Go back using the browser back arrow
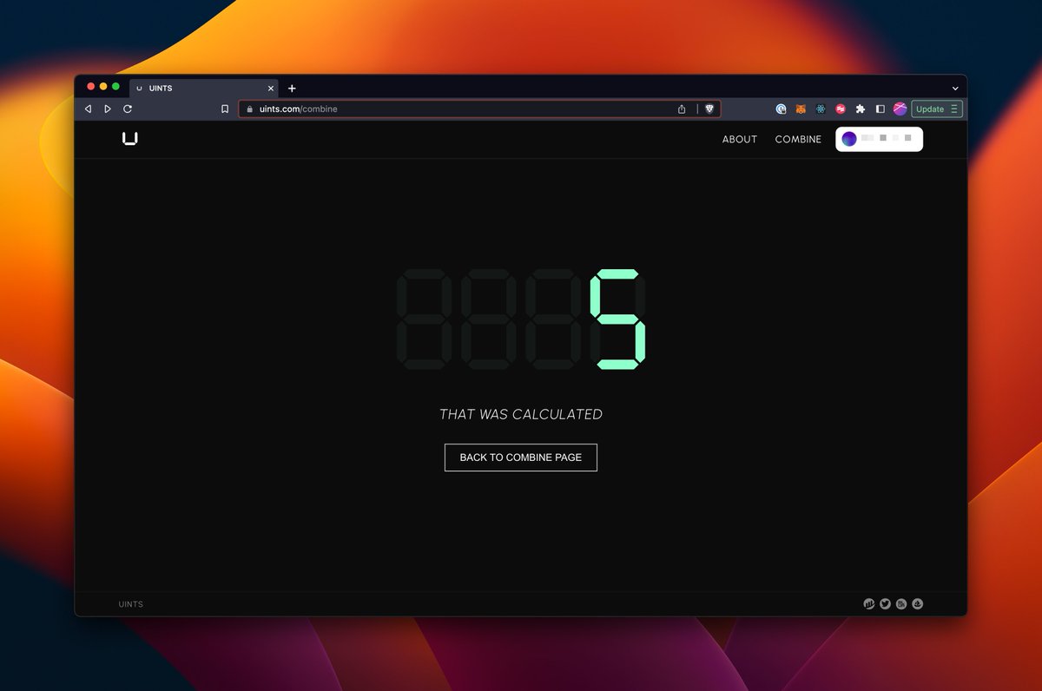Screen dimensions: 1042x691 point(88,109)
